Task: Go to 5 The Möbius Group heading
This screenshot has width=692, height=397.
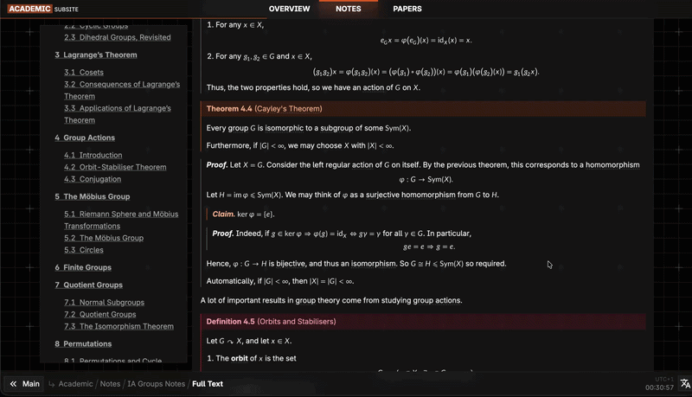Action: pyautogui.click(x=93, y=196)
